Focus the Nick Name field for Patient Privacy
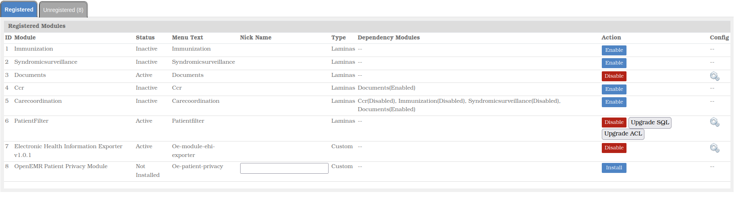The width and height of the screenshot is (740, 202). (284, 168)
